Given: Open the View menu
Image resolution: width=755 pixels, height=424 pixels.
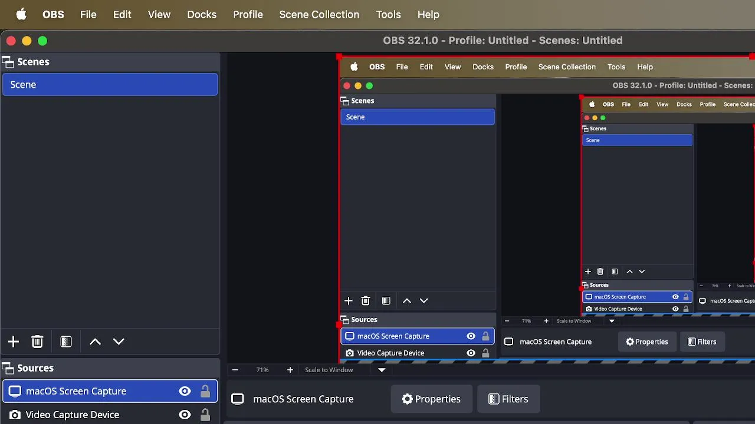Looking at the screenshot, I should 159,14.
